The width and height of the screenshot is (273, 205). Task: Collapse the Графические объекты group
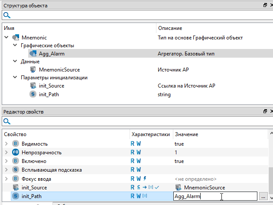pyautogui.click(x=15, y=46)
